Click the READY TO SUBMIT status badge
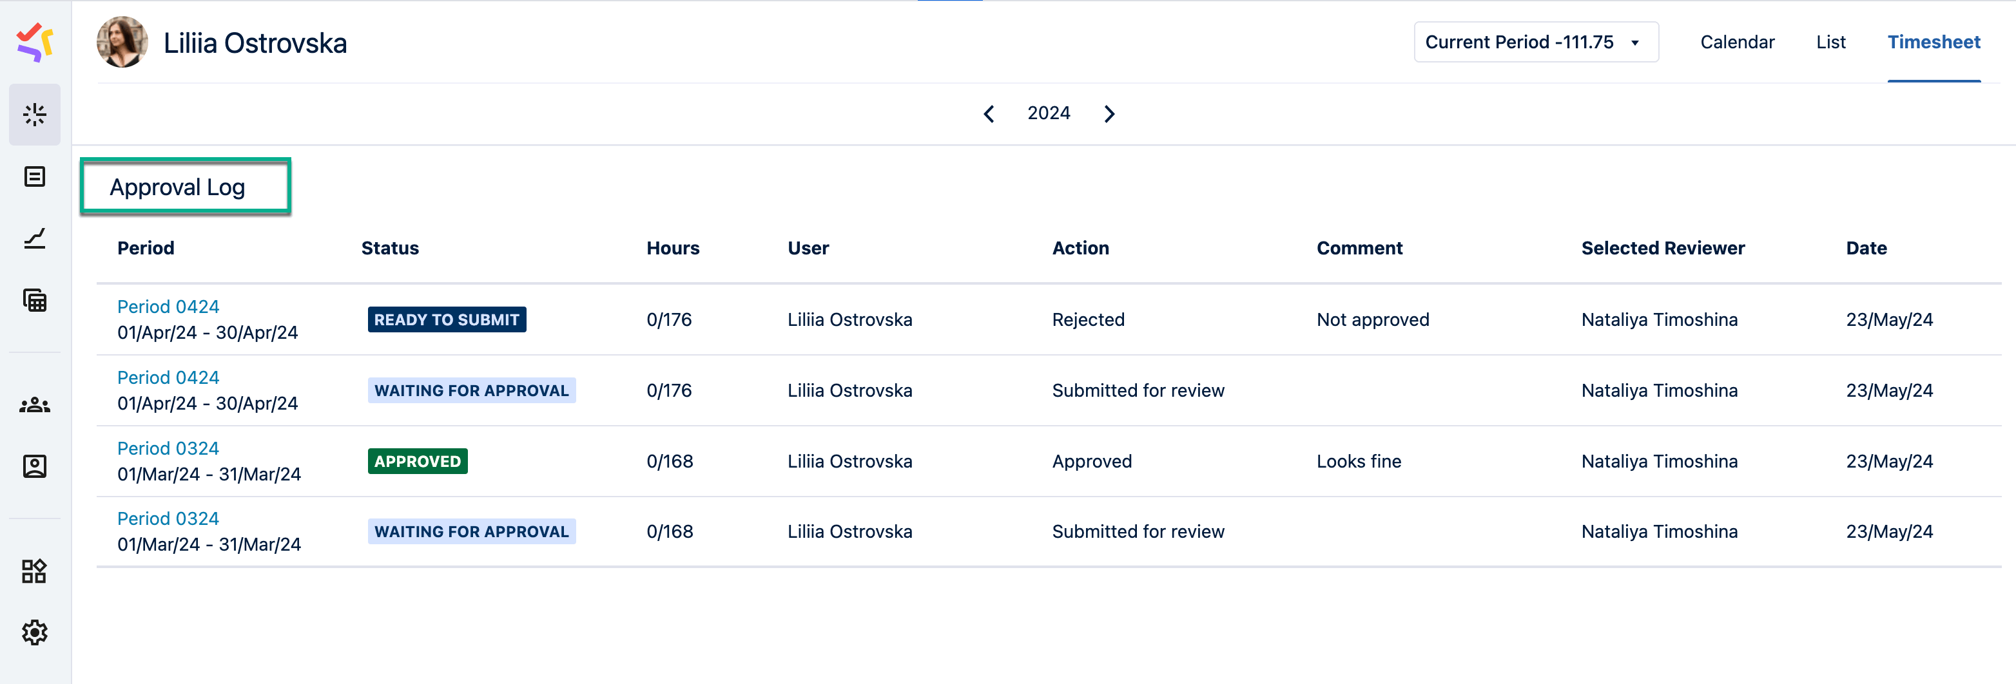 (446, 319)
